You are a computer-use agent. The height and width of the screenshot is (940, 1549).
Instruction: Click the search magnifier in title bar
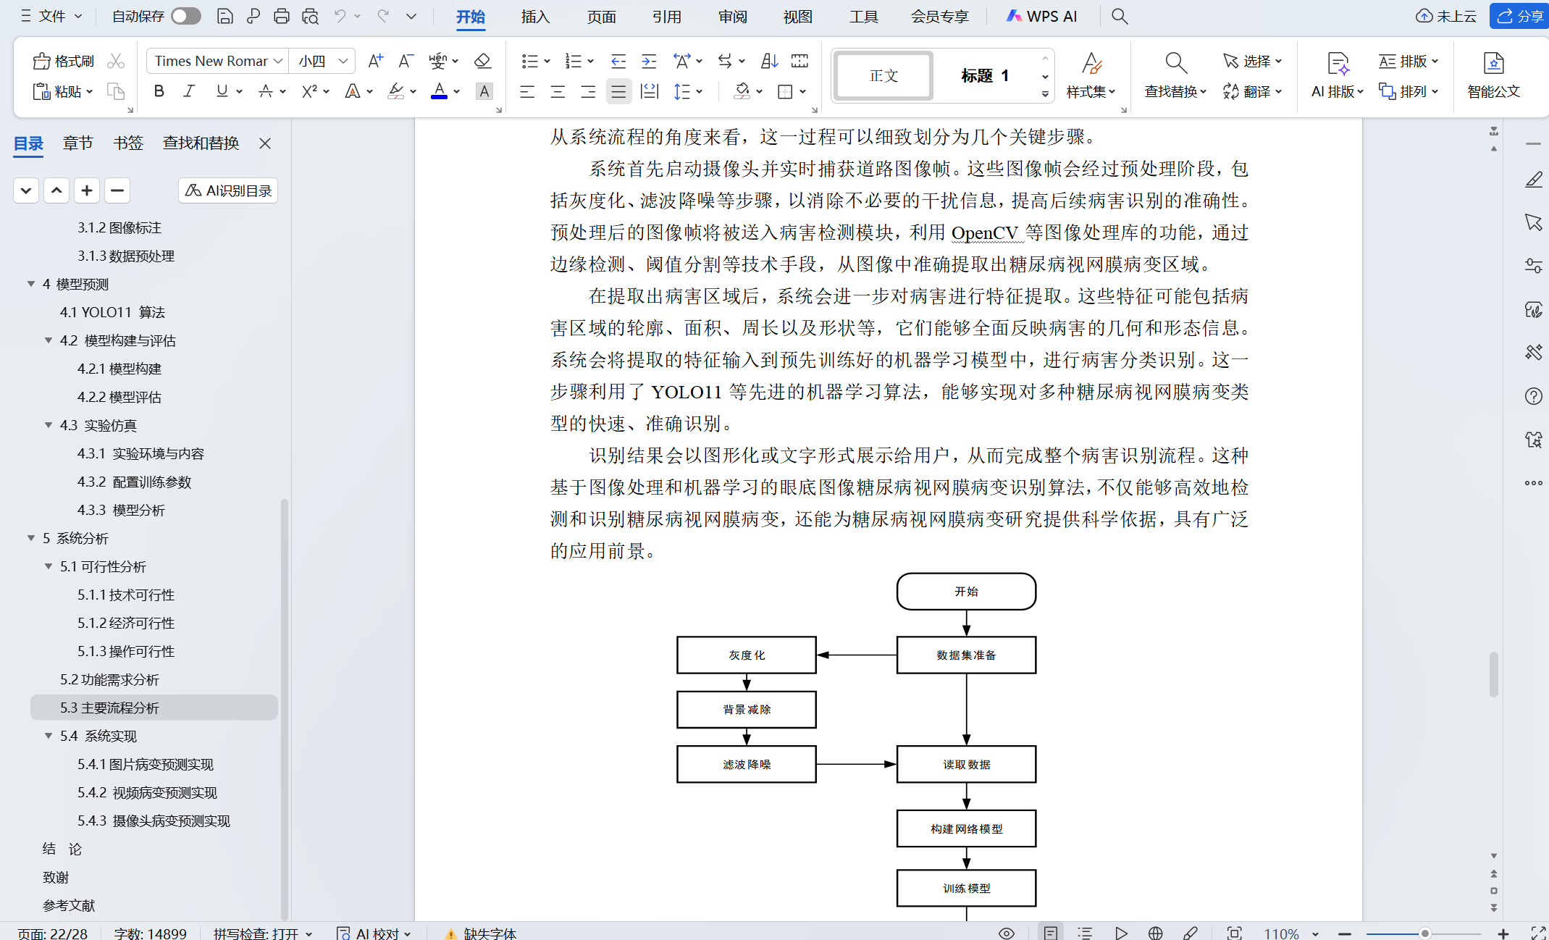(1120, 16)
